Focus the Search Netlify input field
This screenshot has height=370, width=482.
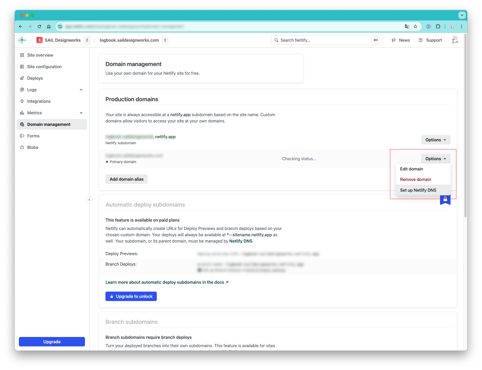pyautogui.click(x=326, y=40)
